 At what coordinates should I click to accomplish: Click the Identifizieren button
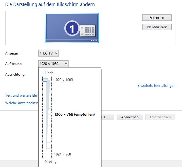(x=157, y=27)
